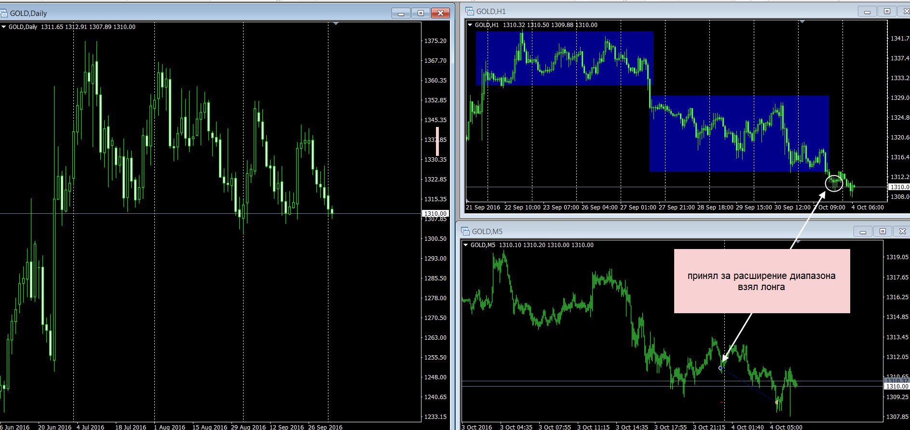Click the 3 Oct 2016 label on M5 axis
Screen dimensions: 910x430
(477, 427)
